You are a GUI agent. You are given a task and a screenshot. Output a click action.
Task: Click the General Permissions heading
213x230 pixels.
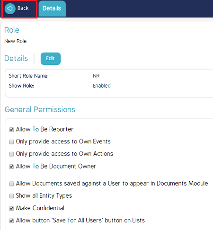[x=40, y=109]
